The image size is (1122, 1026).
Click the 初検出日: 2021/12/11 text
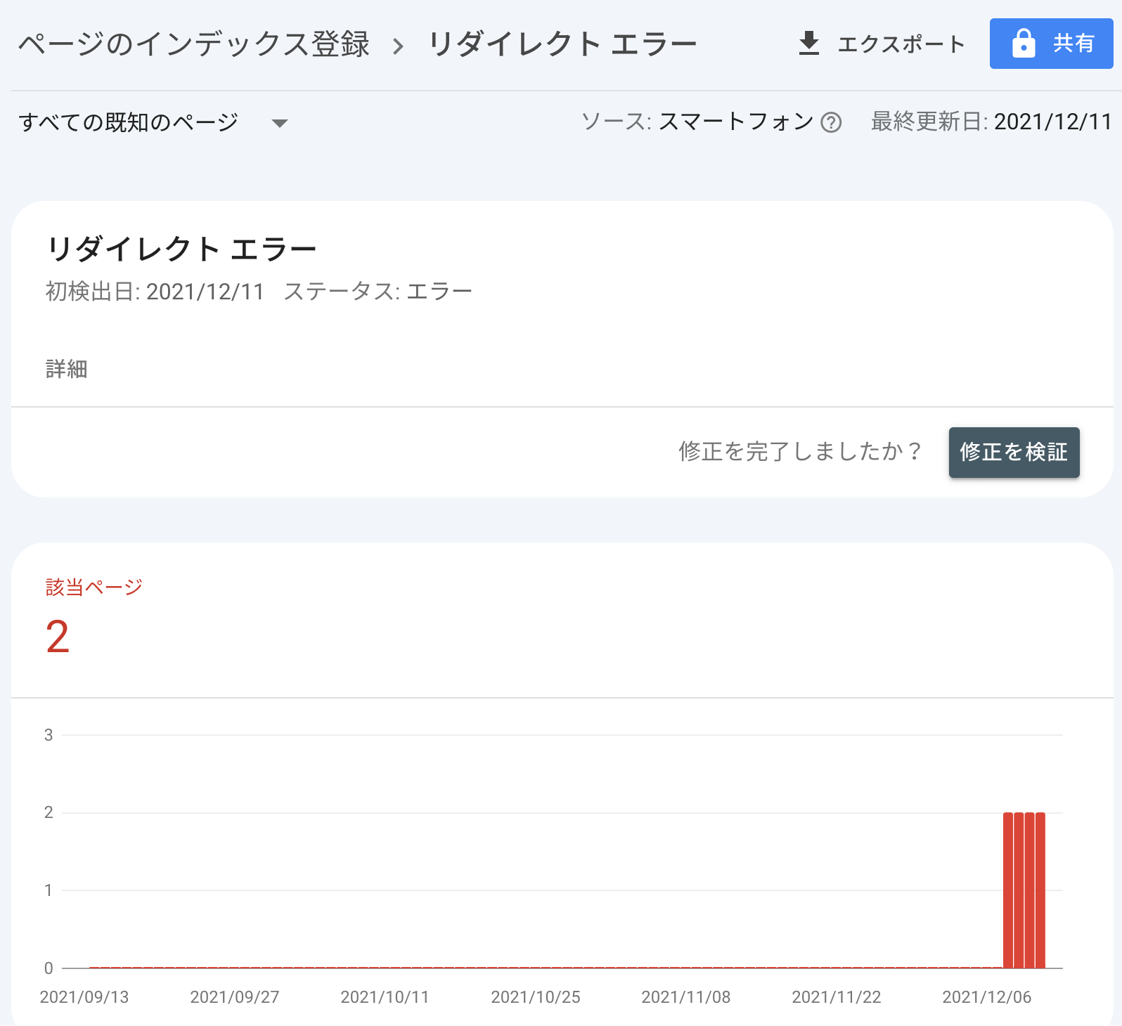tap(155, 291)
